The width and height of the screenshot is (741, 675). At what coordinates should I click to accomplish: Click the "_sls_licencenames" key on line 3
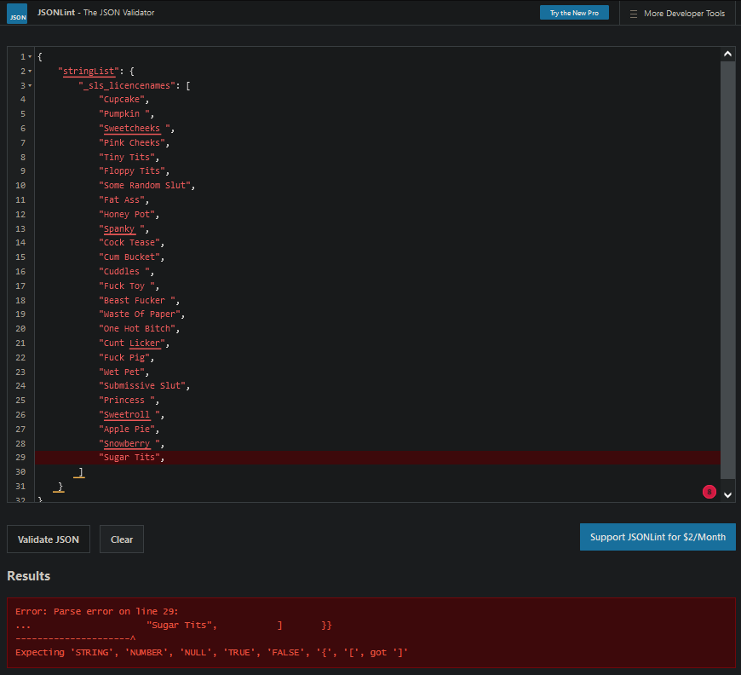[x=129, y=85]
